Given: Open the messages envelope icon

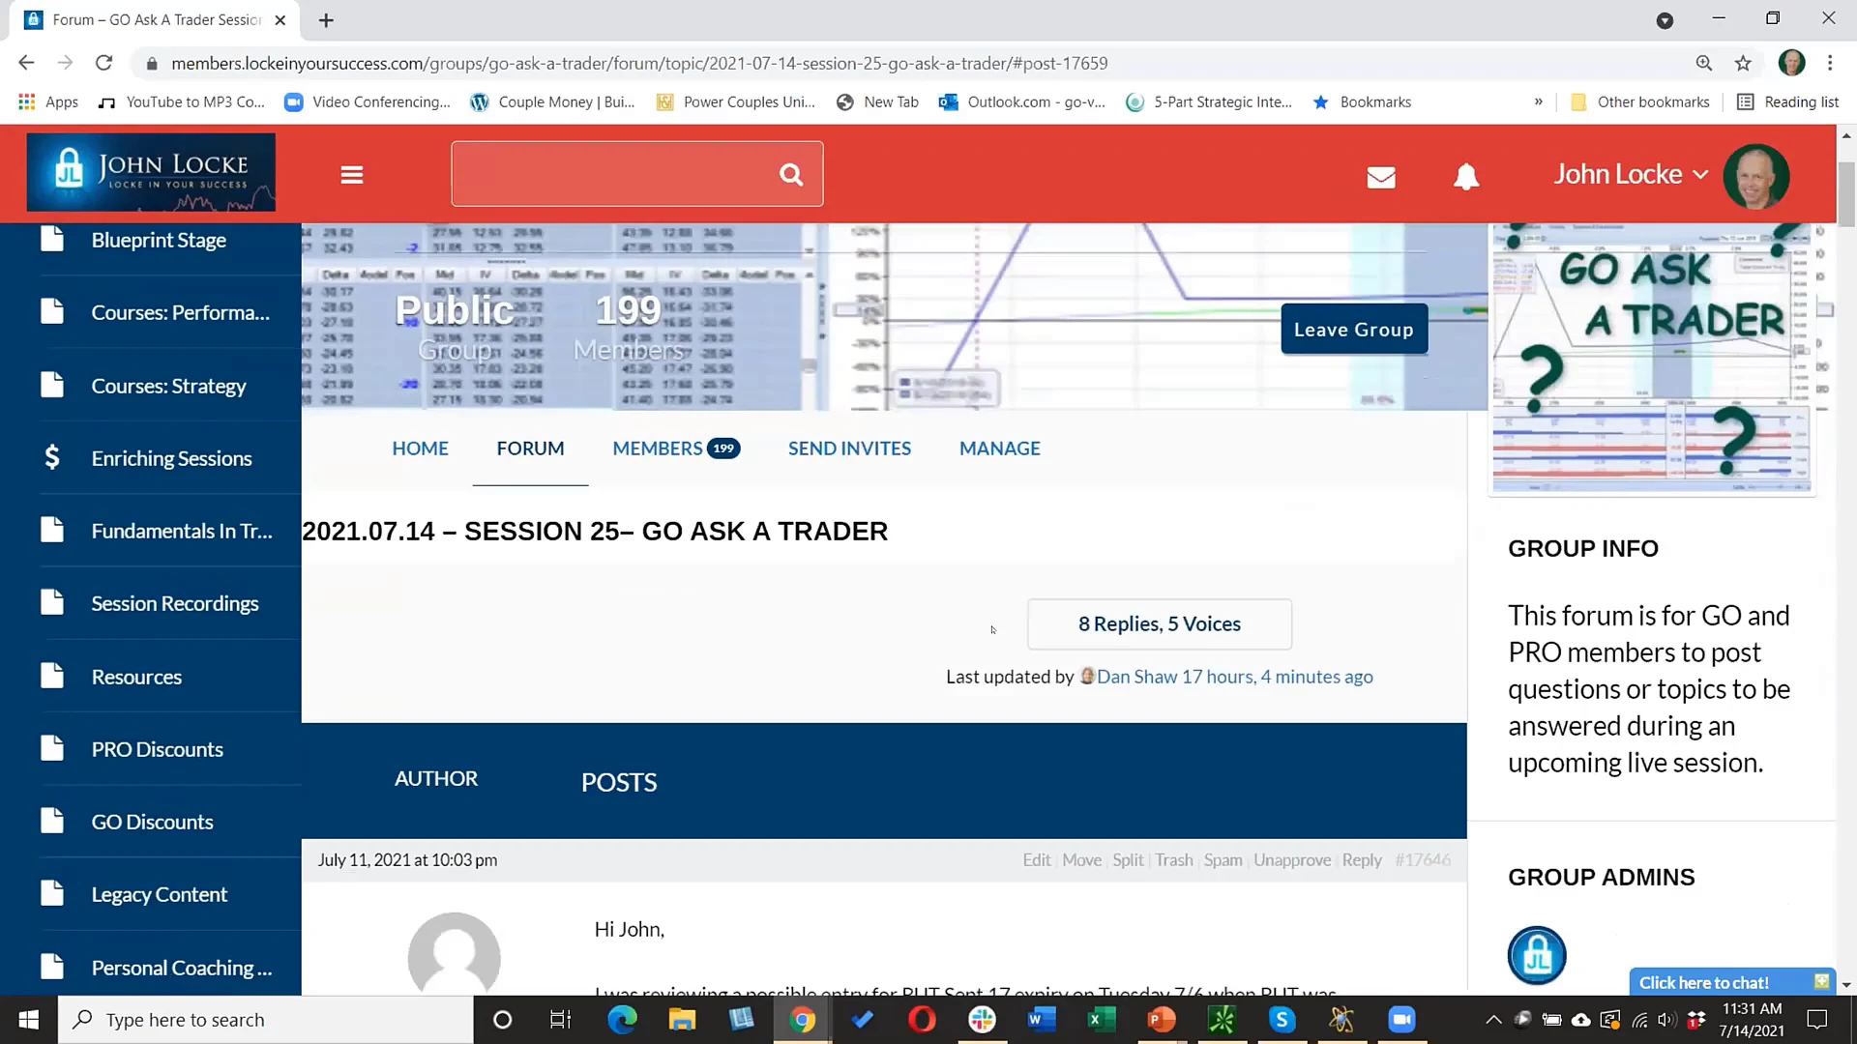Looking at the screenshot, I should click(x=1381, y=177).
